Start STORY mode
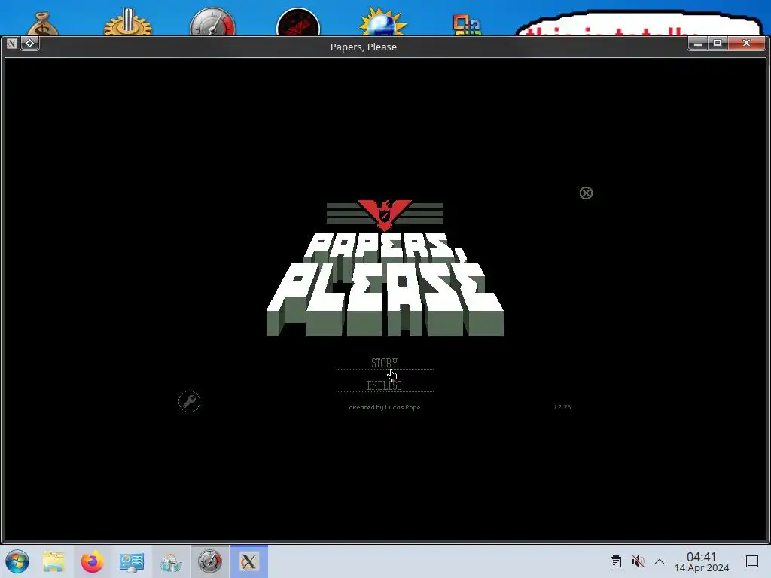The height and width of the screenshot is (578, 771). point(384,363)
